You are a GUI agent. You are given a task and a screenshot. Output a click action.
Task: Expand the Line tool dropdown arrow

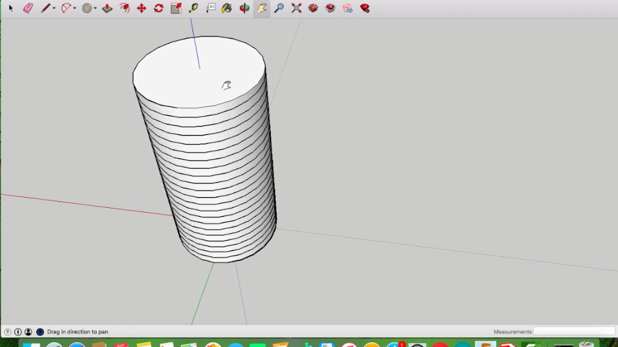tap(54, 8)
